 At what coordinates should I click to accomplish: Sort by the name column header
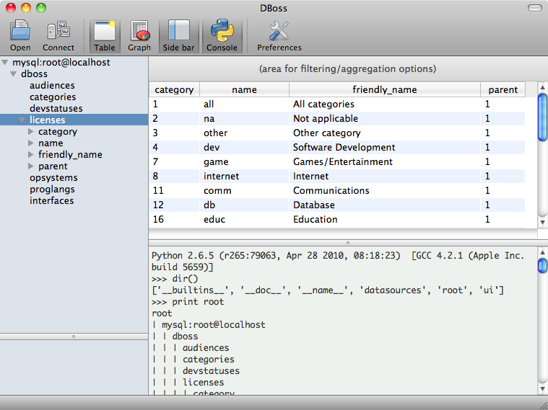(244, 89)
